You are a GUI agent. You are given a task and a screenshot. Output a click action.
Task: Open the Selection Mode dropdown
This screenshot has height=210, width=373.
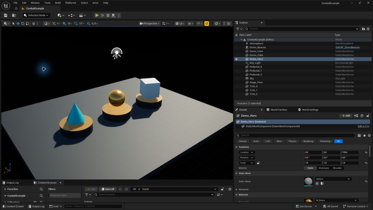click(x=36, y=15)
